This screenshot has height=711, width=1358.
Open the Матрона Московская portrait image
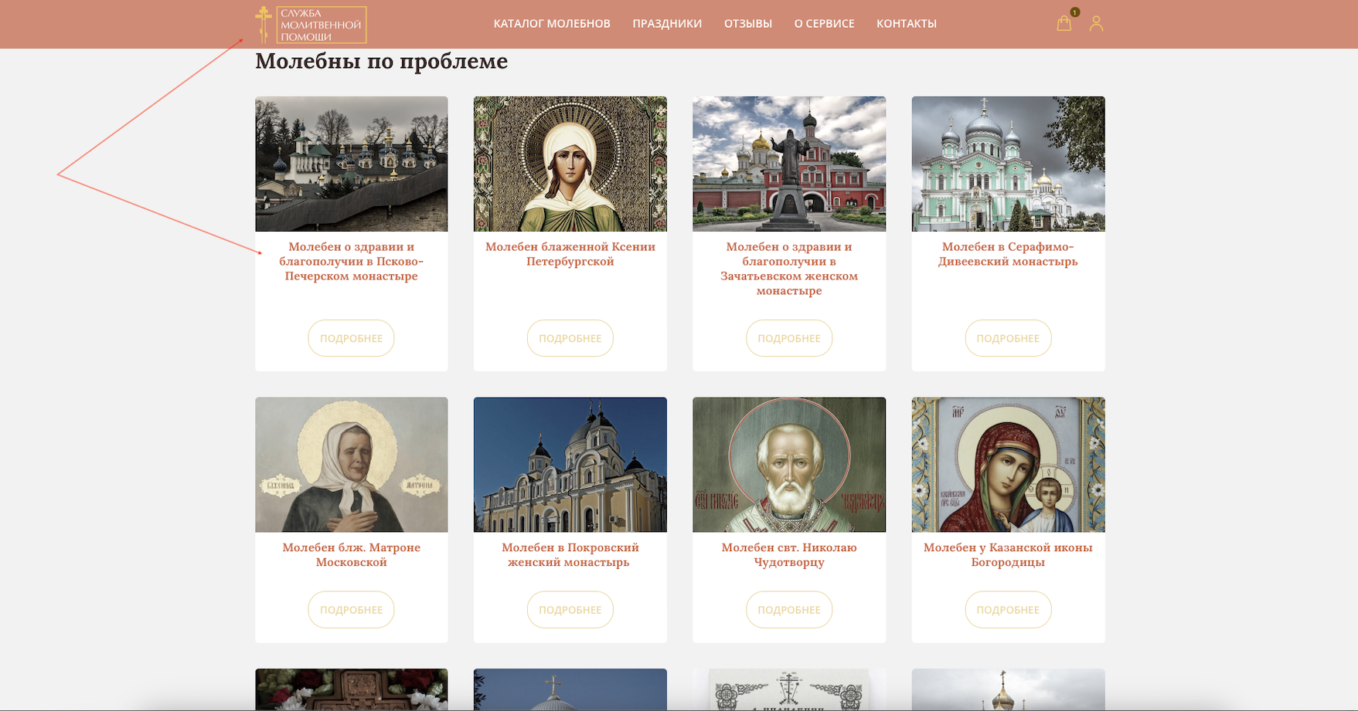tap(351, 465)
